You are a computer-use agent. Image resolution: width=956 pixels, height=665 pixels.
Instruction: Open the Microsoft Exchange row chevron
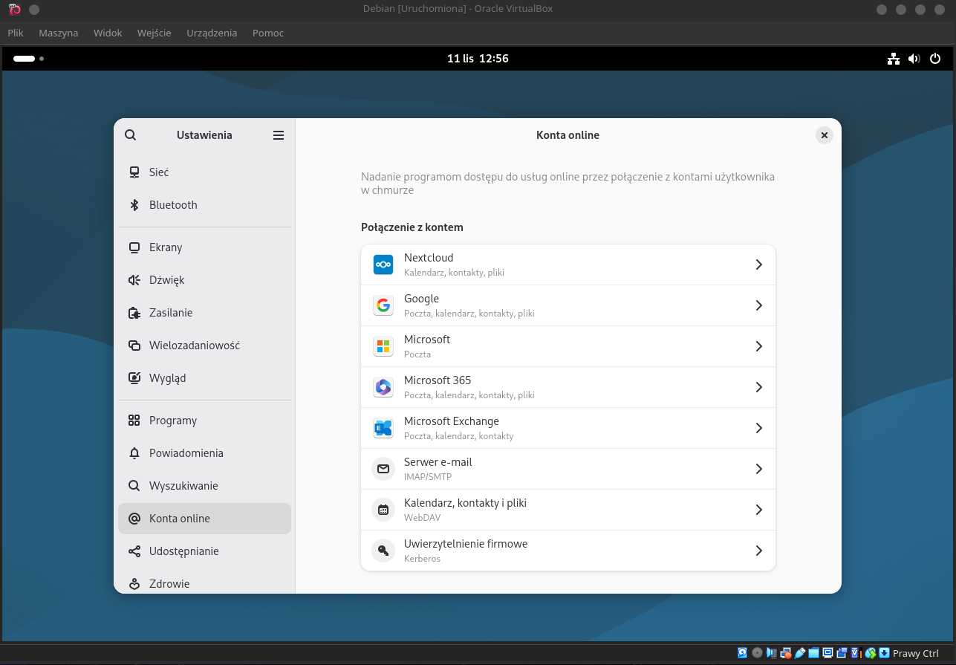(x=758, y=428)
